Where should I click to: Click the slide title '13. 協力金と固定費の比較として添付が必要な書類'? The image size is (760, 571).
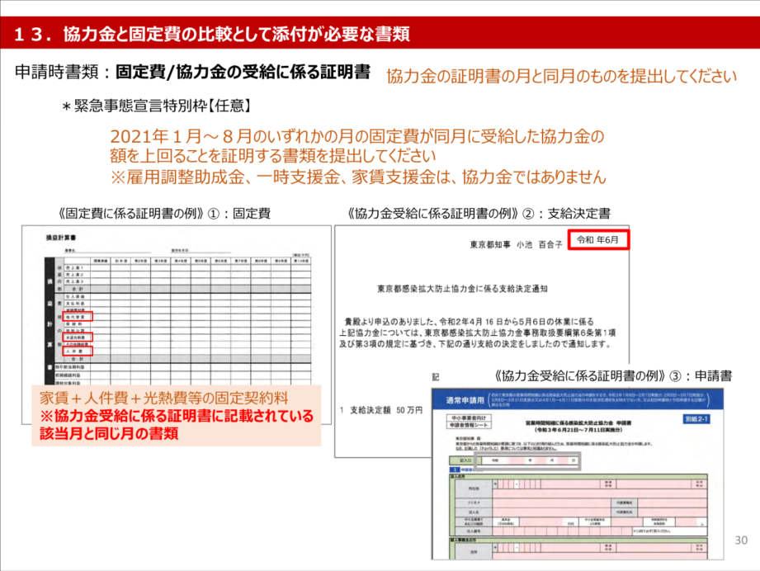[x=212, y=34]
